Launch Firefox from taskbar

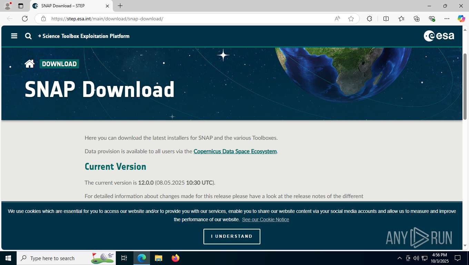(176, 258)
